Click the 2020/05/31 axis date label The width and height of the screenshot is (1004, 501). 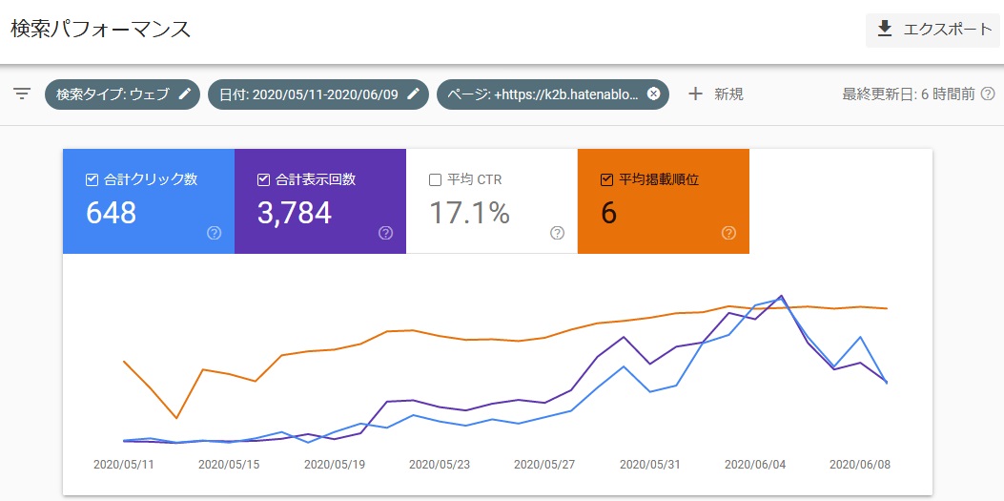[x=649, y=465]
